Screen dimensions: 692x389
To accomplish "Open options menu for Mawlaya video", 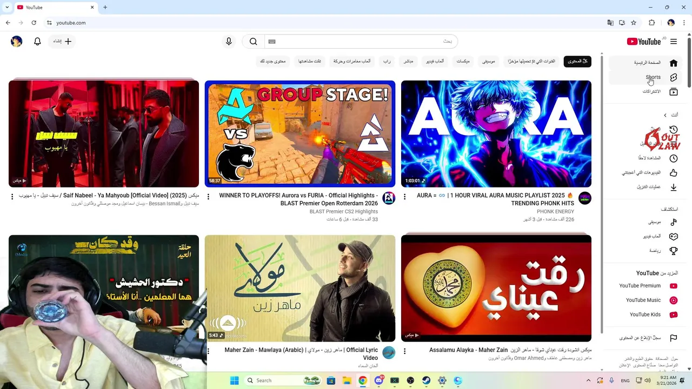I will click(208, 351).
